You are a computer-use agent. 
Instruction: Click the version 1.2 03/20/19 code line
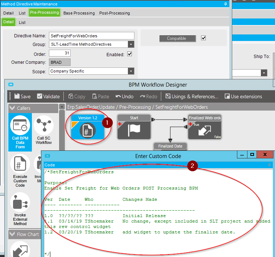pyautogui.click(x=139, y=232)
